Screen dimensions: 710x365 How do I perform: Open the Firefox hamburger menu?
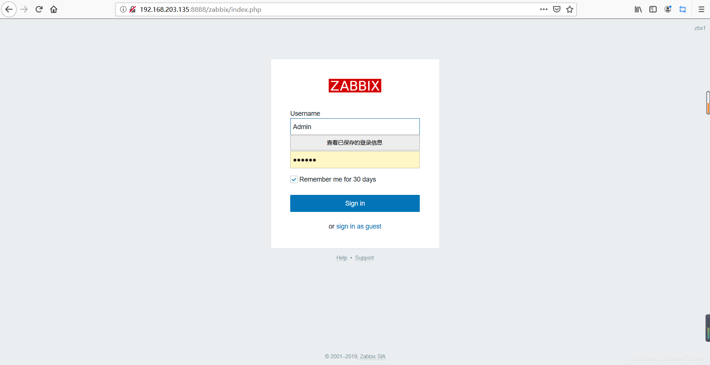pyautogui.click(x=701, y=9)
